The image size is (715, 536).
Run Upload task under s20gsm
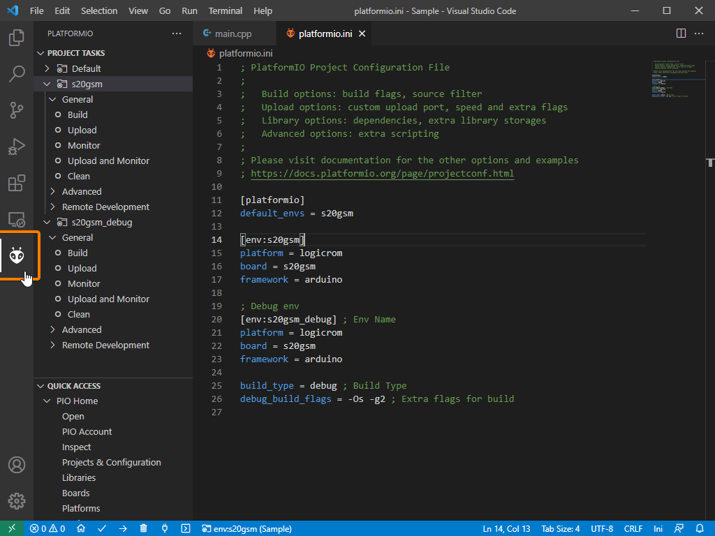click(82, 131)
